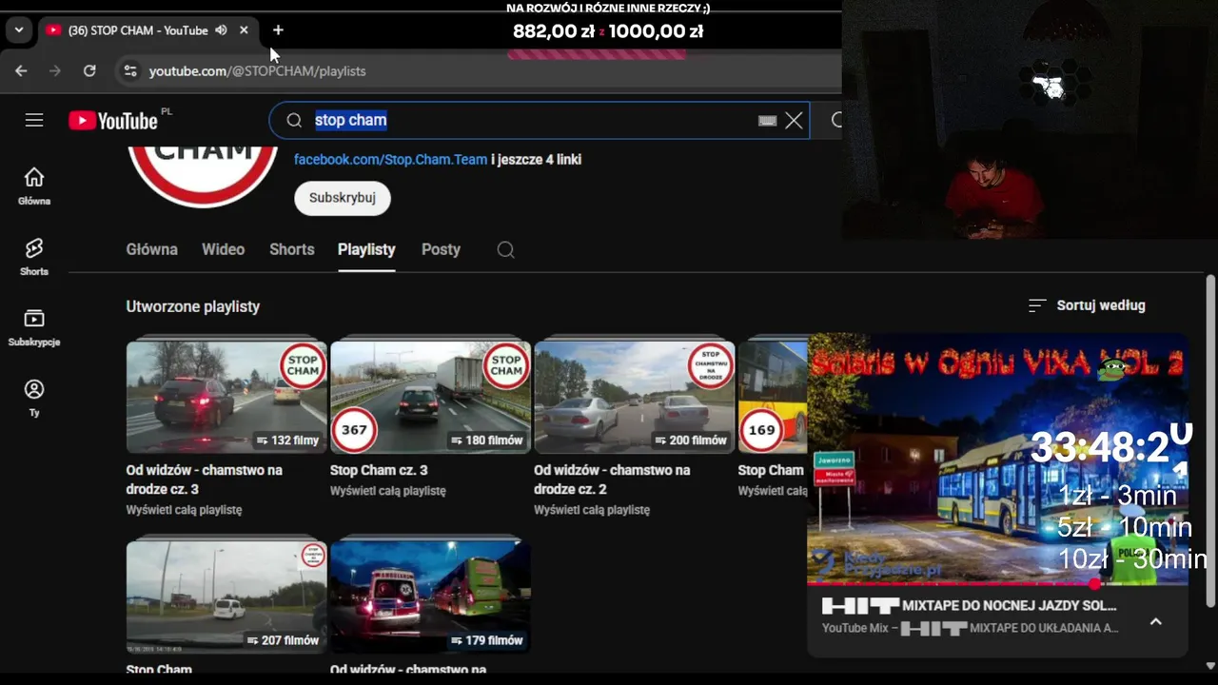
Task: Click 'Wyświetl całą playlistę' under Stop Cham cz. 3
Action: click(388, 491)
